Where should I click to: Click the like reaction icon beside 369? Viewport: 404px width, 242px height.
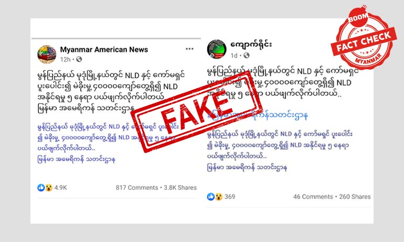coord(211,197)
